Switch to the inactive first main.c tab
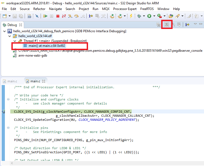204x166 pixels. click(x=10, y=81)
